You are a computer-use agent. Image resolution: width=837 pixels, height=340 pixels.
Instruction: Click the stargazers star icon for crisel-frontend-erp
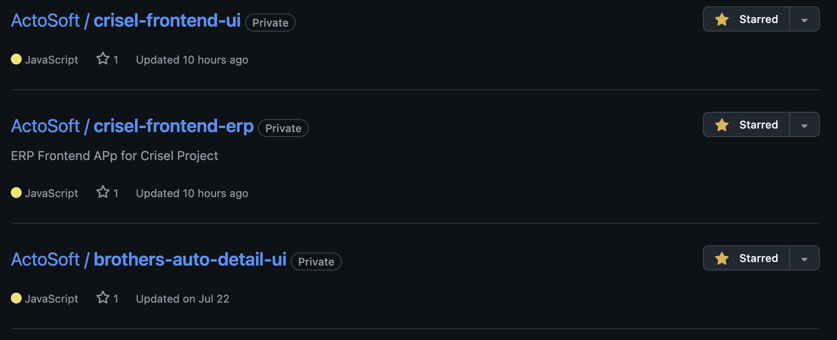click(103, 192)
